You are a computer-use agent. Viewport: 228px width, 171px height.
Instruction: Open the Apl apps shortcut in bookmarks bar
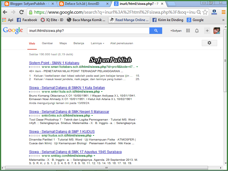click(8, 20)
